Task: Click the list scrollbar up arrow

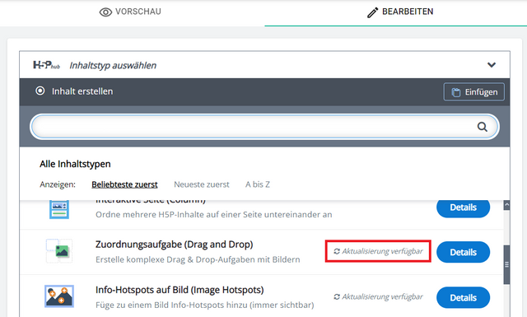Action: [x=506, y=205]
